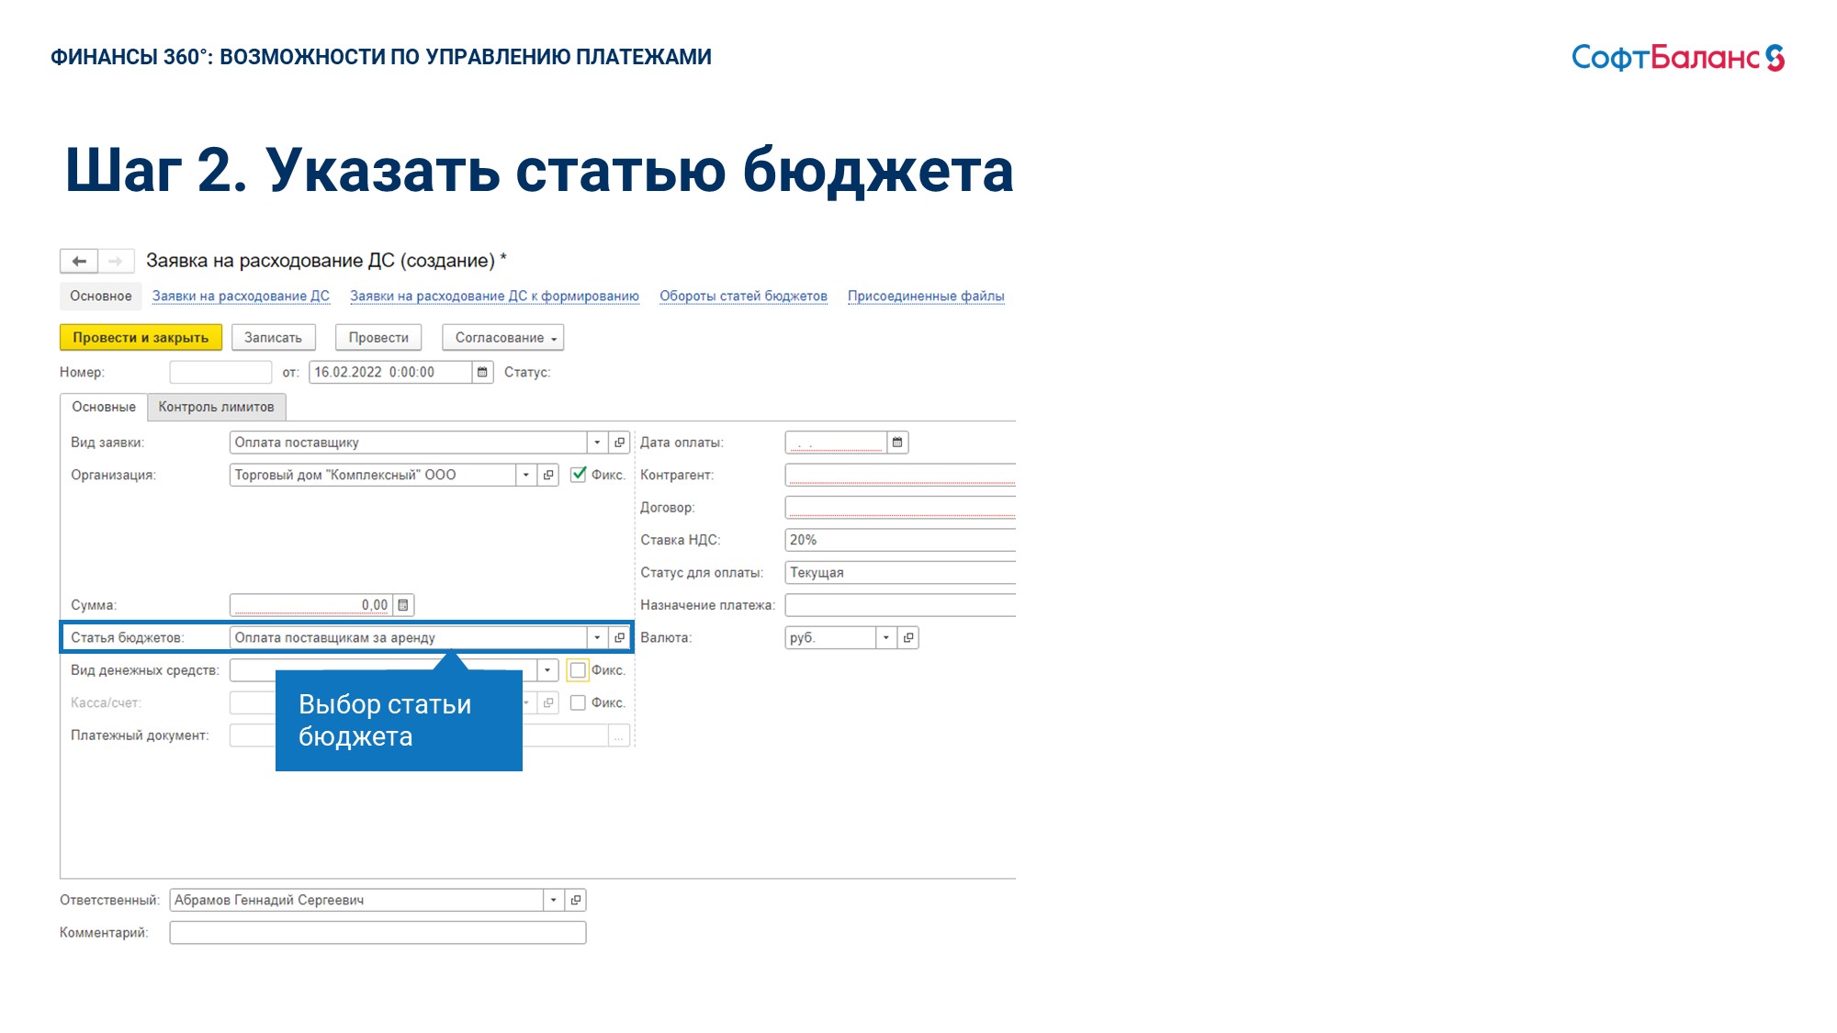Image resolution: width=1837 pixels, height=1033 pixels.
Task: Click the Договор input field
Action: [900, 508]
